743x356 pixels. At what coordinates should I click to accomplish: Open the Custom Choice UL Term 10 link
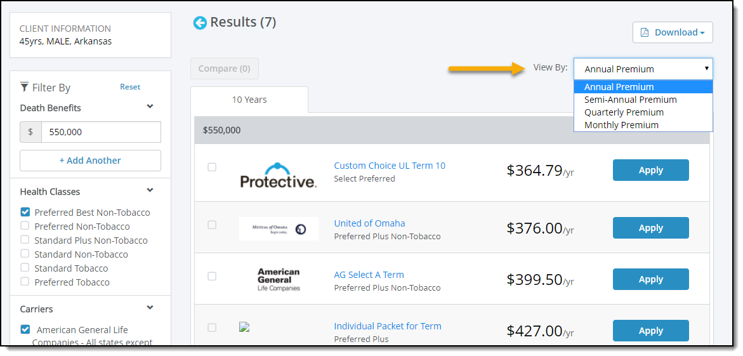pyautogui.click(x=390, y=166)
